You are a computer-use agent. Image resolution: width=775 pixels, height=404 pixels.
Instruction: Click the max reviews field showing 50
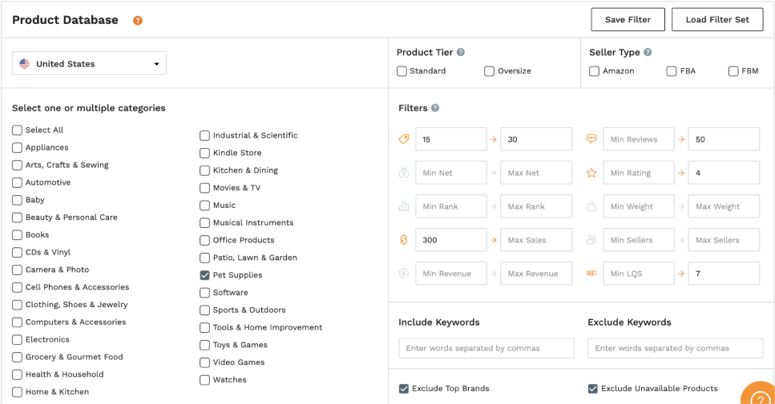724,139
